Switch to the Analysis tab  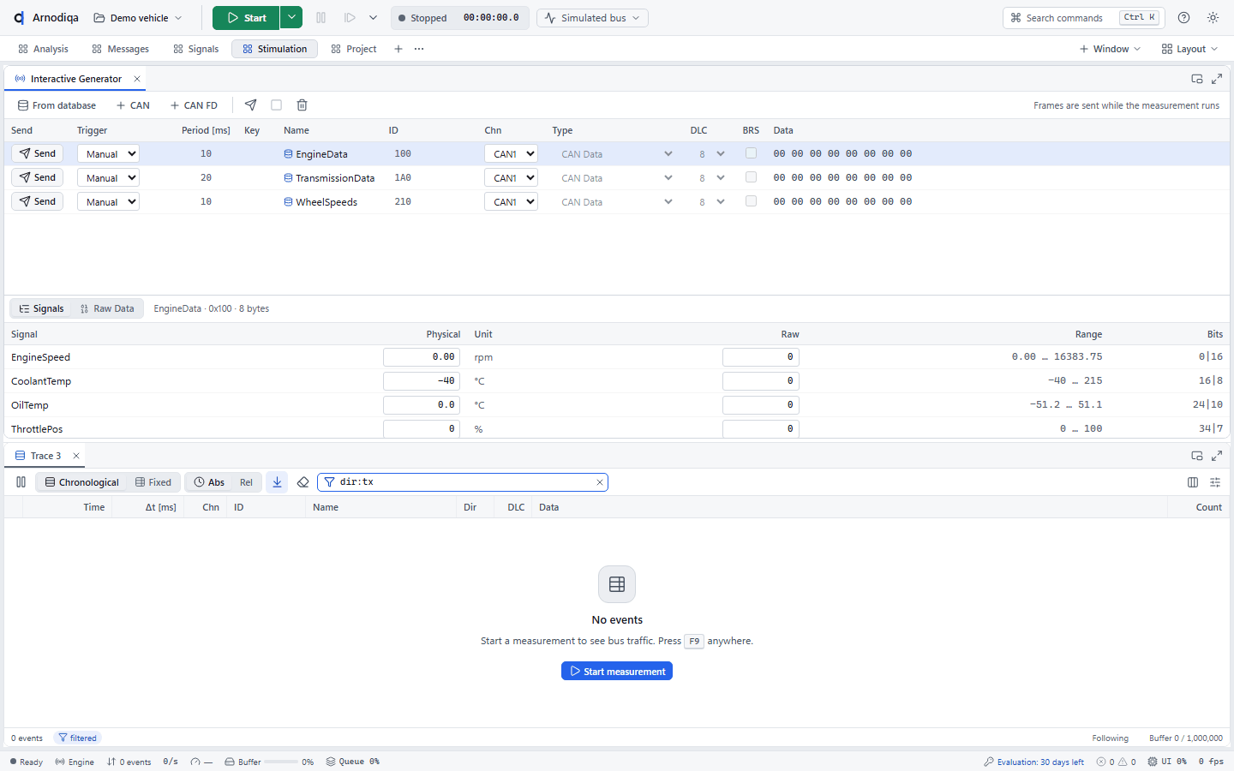tap(43, 49)
